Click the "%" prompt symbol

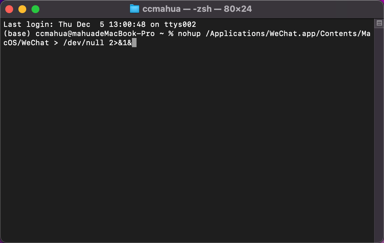(x=171, y=33)
